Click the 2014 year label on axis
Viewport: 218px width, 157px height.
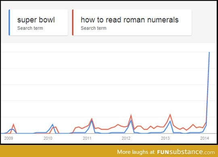[205, 138]
